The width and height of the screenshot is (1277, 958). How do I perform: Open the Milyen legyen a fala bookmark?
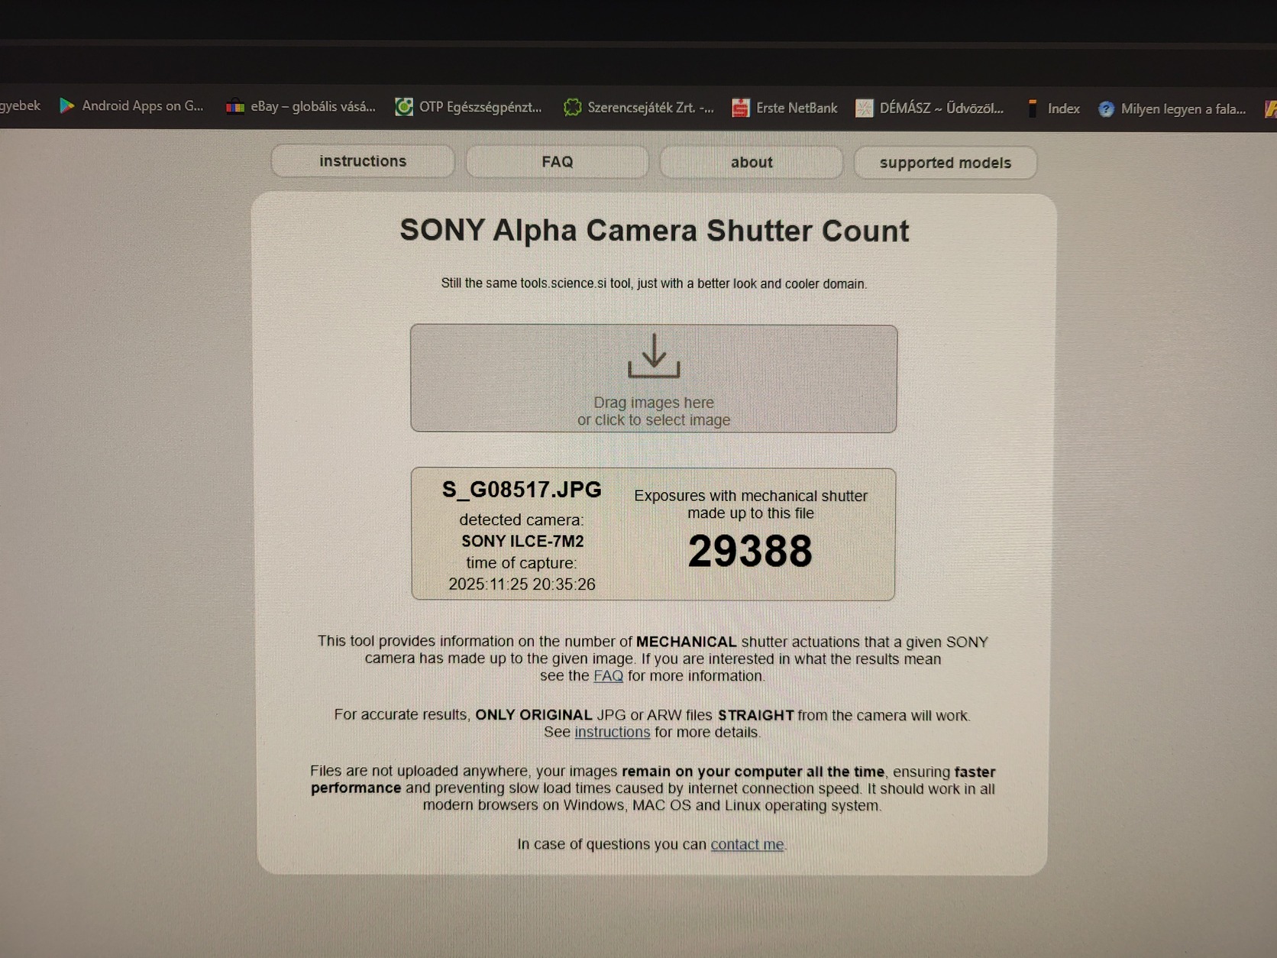coord(1172,109)
